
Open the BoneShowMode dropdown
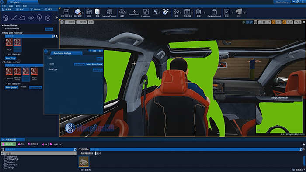pyautogui.click(x=49, y=29)
